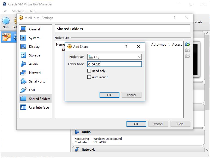Open General settings category icon
This screenshot has width=210, height=158.
point(23,29)
